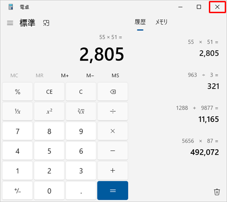The image size is (227, 202).
Task: Click the MR memory recall button
Action: 39,76
